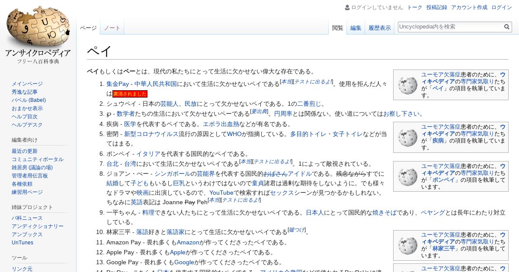This screenshot has height=272, width=519.
Task: Select the 閲覧 view tab
Action: point(338,28)
